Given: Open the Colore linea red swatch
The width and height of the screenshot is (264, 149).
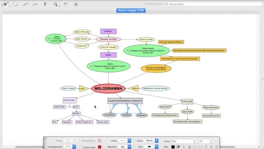Looking at the screenshot, I should click(x=99, y=147).
